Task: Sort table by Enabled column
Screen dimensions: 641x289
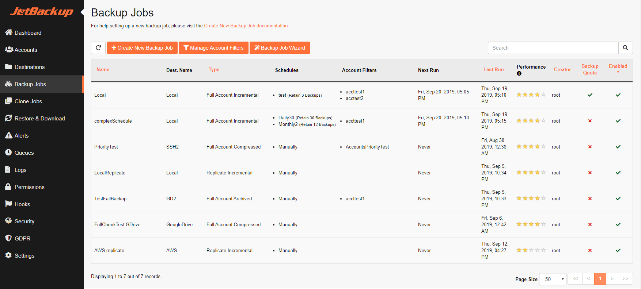Action: 618,66
